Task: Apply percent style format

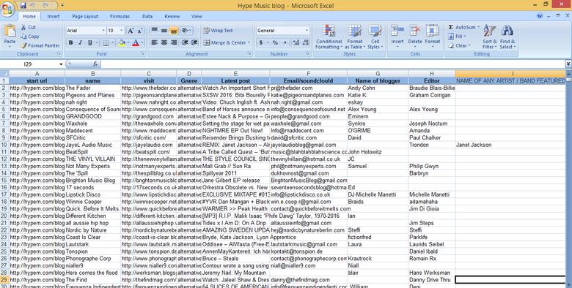Action: click(275, 43)
